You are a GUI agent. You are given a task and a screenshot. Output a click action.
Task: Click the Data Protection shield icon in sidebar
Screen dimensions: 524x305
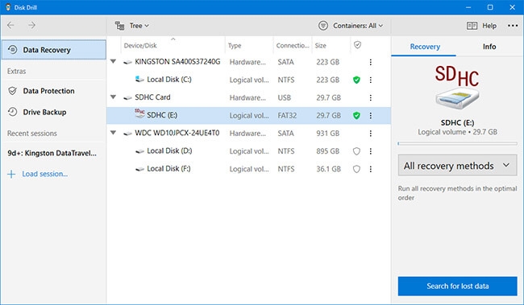pos(12,91)
